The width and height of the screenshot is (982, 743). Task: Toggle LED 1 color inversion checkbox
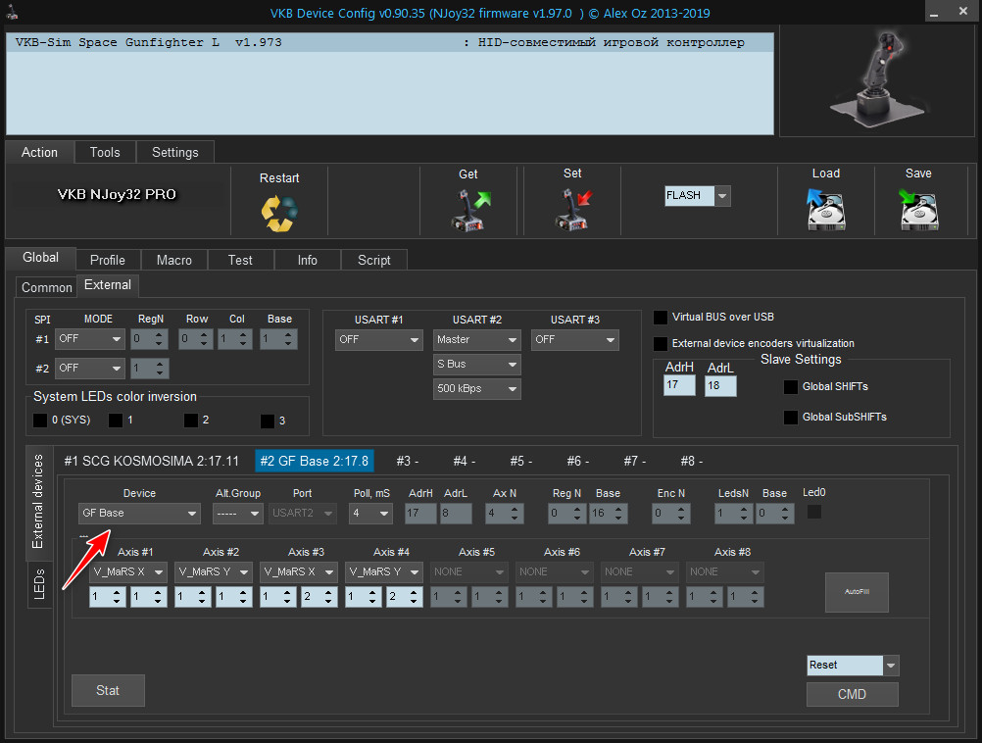(x=116, y=420)
